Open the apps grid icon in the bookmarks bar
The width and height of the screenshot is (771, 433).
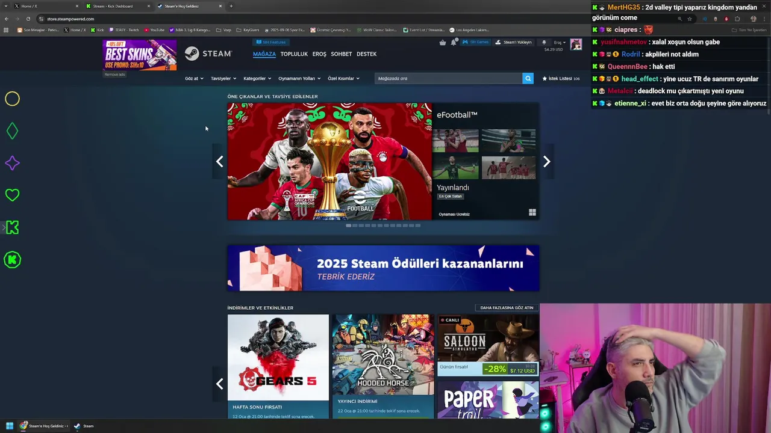(6, 29)
